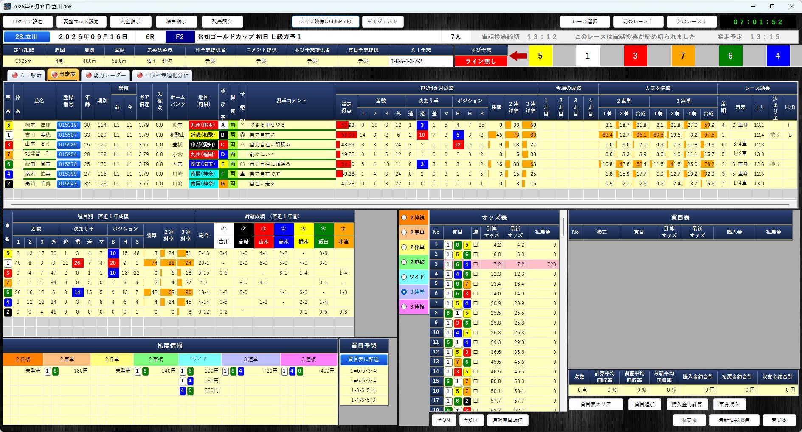802x432 pixels.
Task: Click the circled 6 飯田 head-to-head column header
Action: [x=324, y=236]
